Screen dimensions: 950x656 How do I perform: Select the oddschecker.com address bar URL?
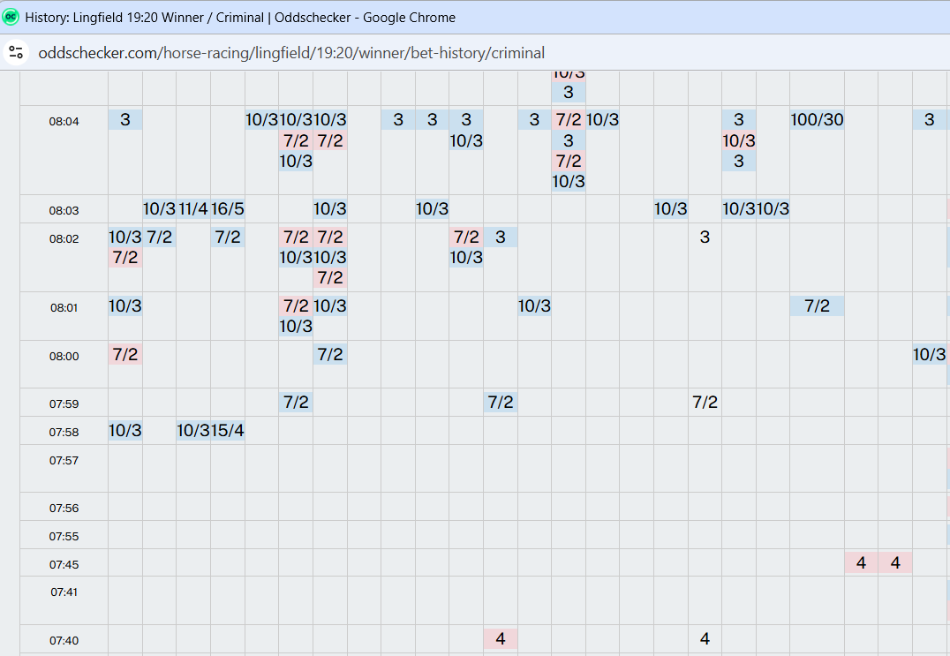(291, 53)
